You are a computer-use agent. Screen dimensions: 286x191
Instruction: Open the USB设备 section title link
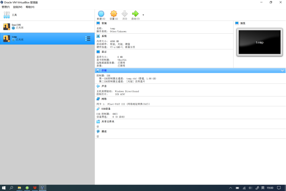pyautogui.click(x=106, y=109)
